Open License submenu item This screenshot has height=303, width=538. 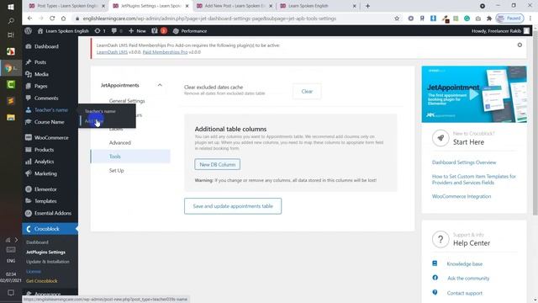34,271
